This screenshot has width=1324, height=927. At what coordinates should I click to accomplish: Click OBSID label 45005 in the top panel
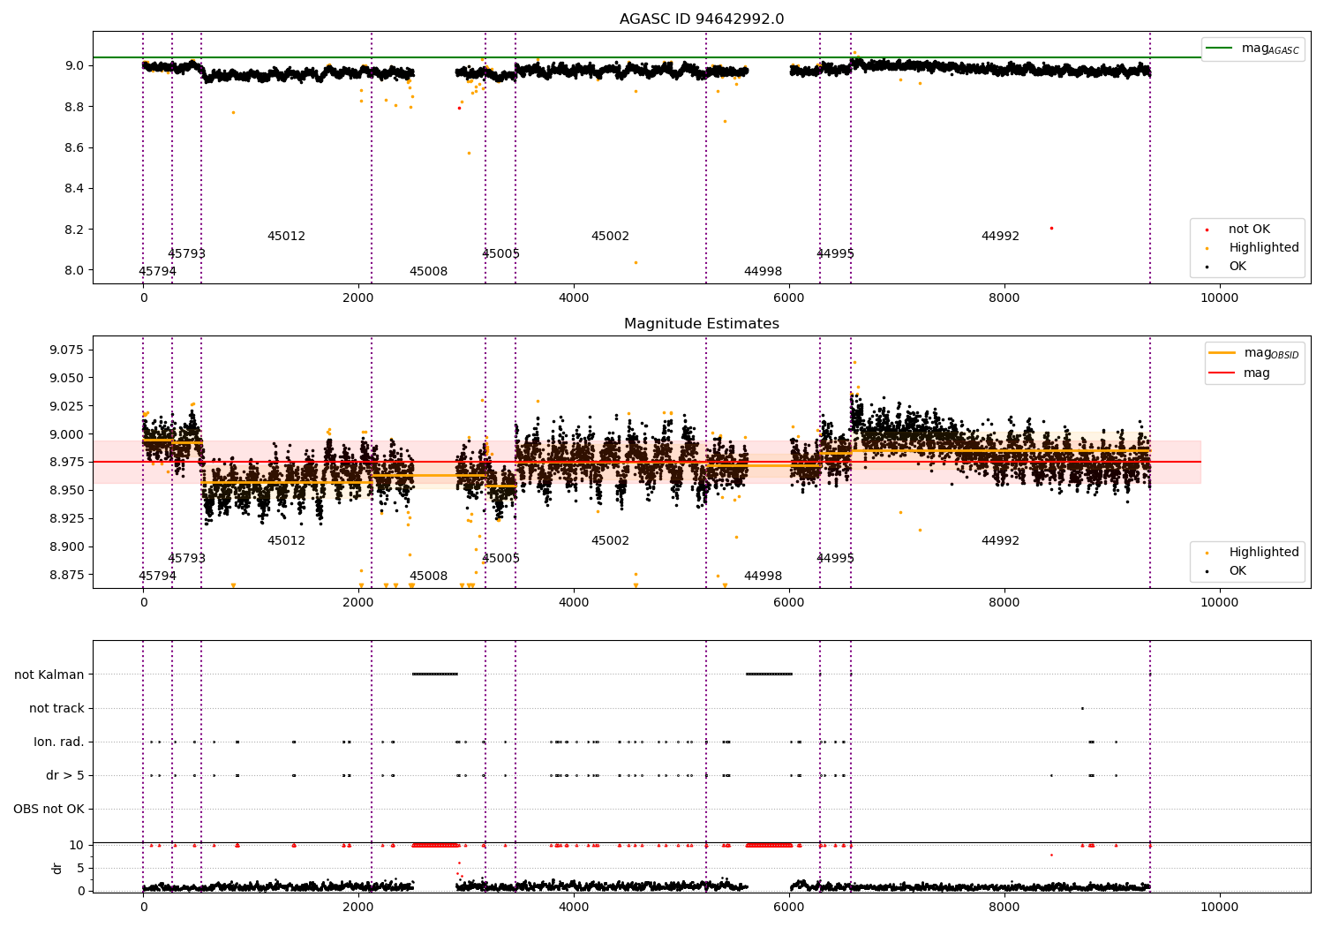500,253
